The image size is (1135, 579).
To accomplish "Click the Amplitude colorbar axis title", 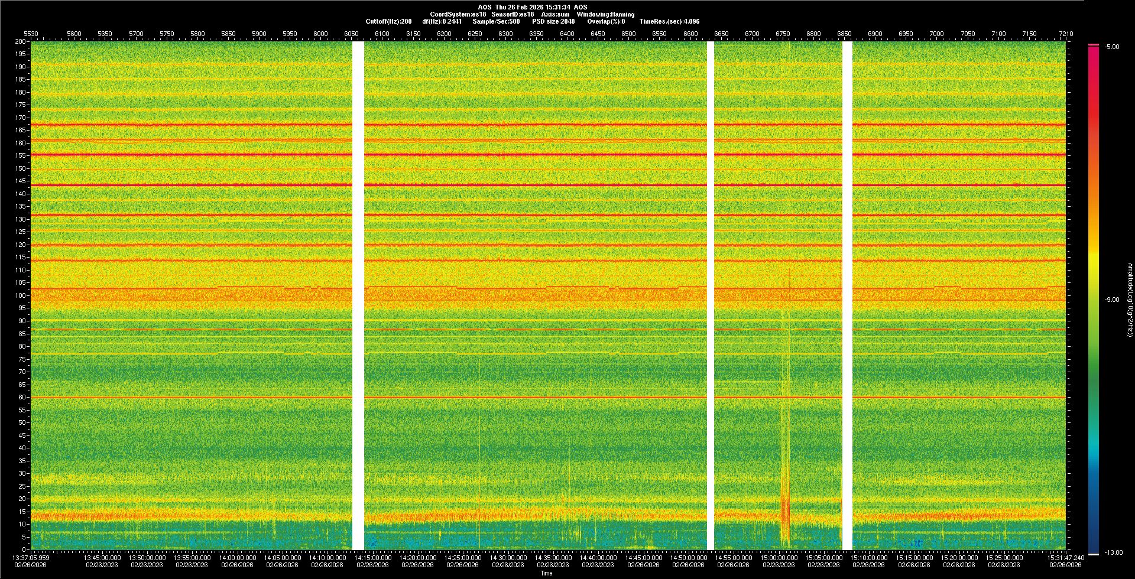I will click(x=1129, y=300).
